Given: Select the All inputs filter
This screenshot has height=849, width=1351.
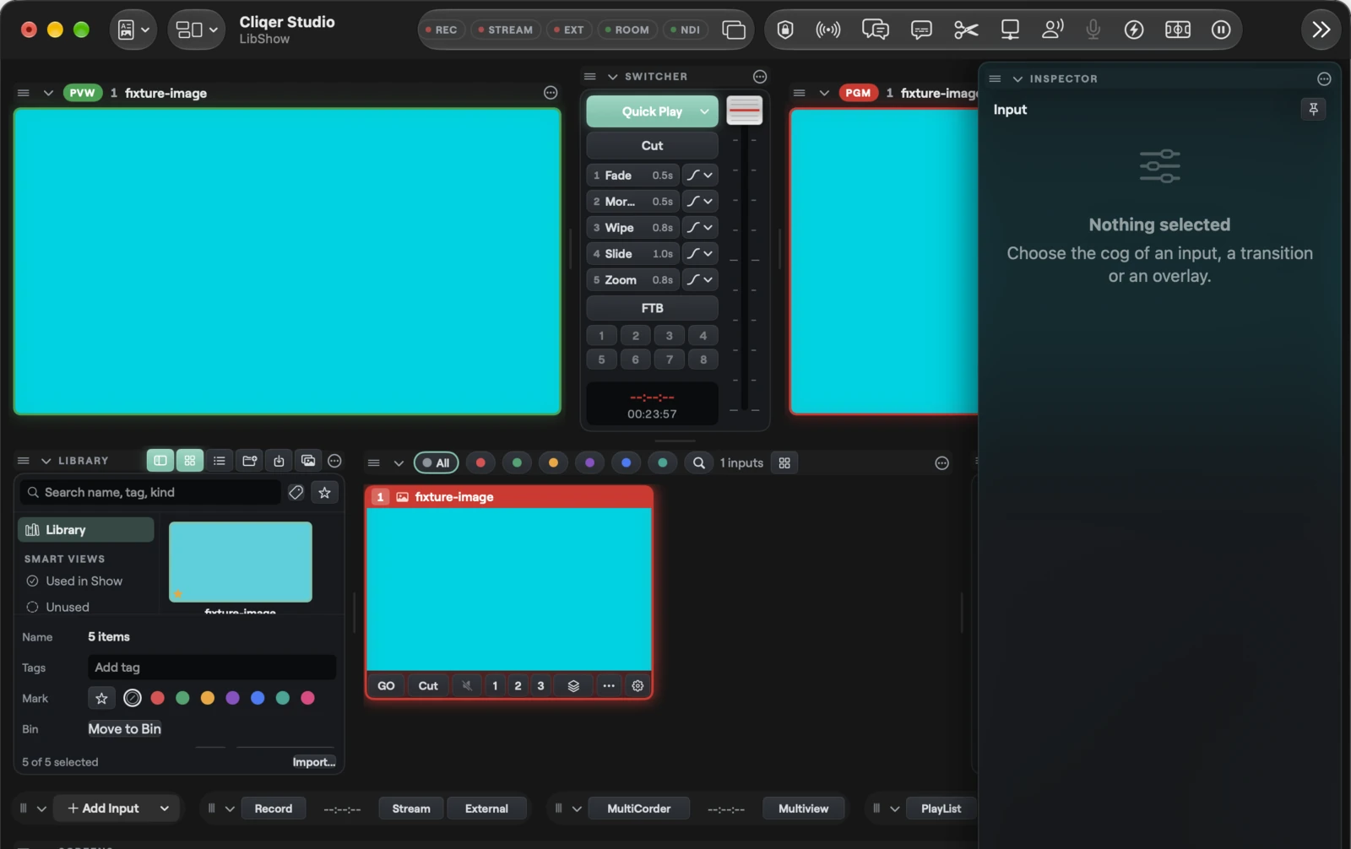Looking at the screenshot, I should point(436,463).
